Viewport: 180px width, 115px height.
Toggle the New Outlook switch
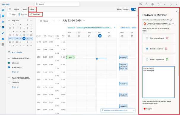point(133,9)
